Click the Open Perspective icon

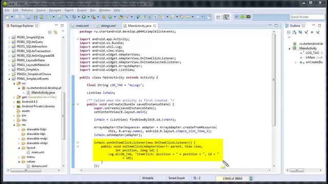(218, 17)
